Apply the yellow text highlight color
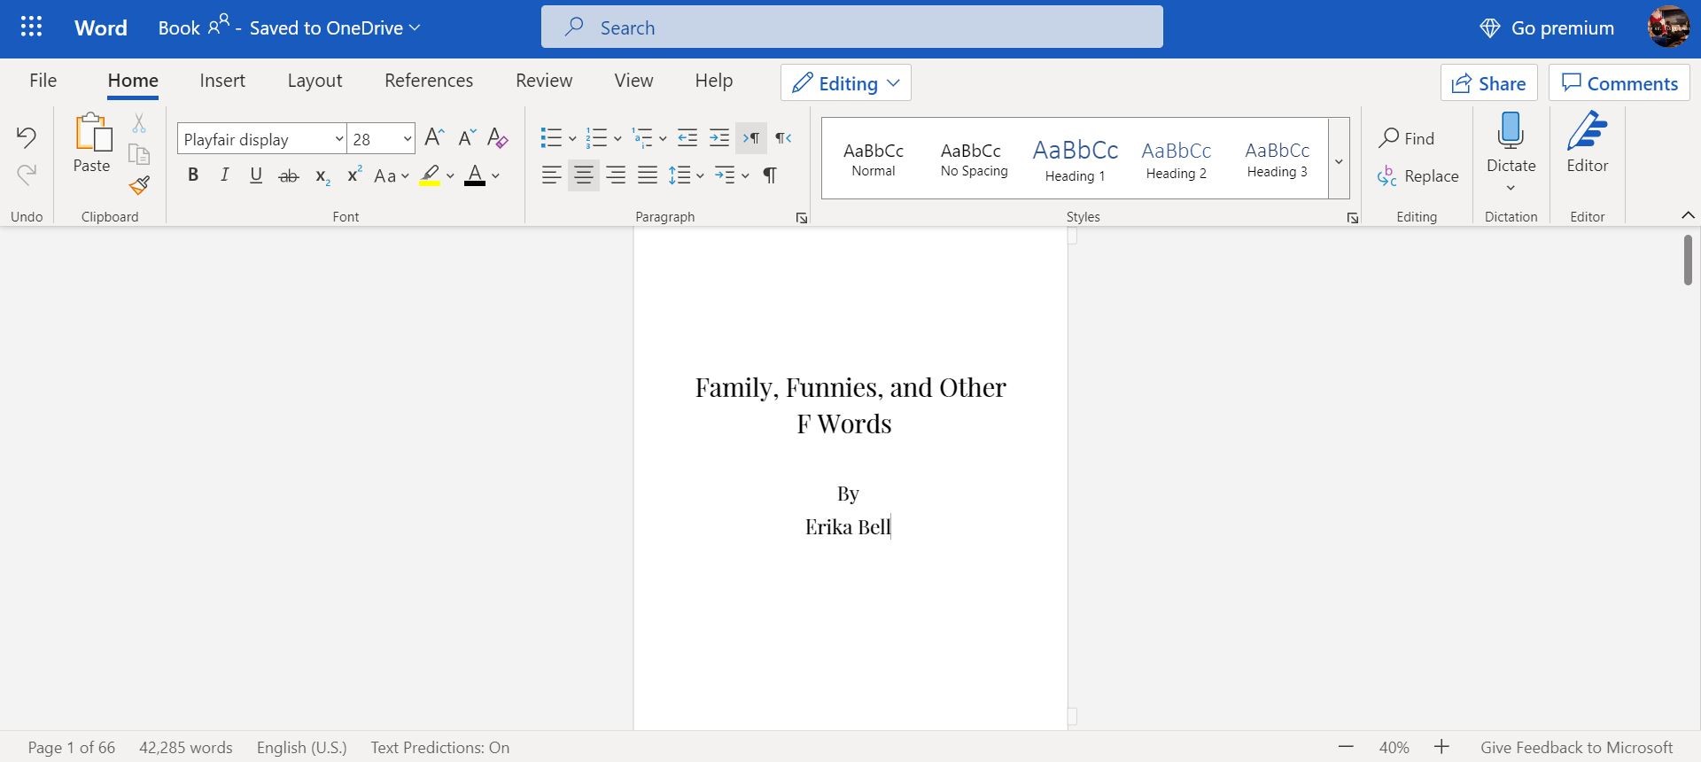1701x762 pixels. 430,175
